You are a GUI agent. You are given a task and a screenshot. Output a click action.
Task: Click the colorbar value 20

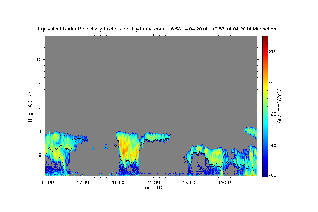click(272, 51)
